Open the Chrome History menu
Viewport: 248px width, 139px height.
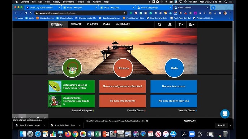(x=56, y=2)
